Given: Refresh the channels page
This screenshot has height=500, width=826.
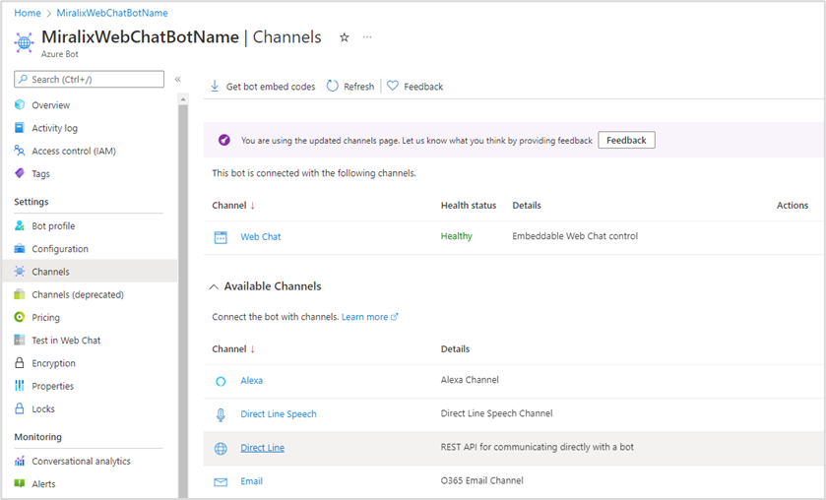Looking at the screenshot, I should point(358,87).
